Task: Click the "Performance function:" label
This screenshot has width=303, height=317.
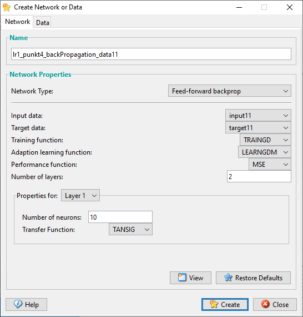Action: click(44, 165)
